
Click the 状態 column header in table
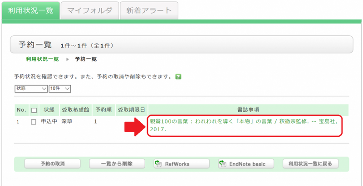pos(49,110)
